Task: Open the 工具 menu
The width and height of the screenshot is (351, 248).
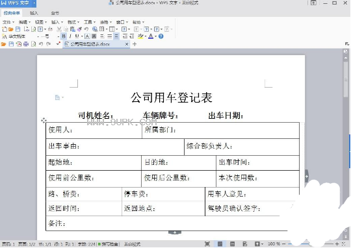Action: [x=90, y=22]
